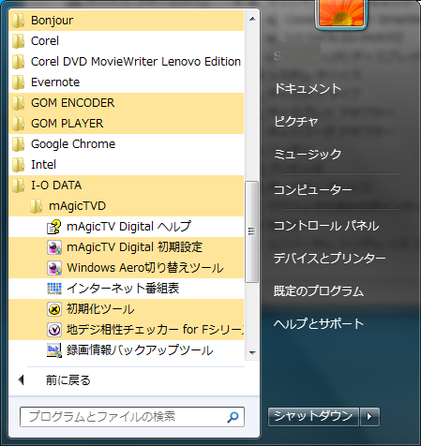Select the Intel text label

click(43, 165)
